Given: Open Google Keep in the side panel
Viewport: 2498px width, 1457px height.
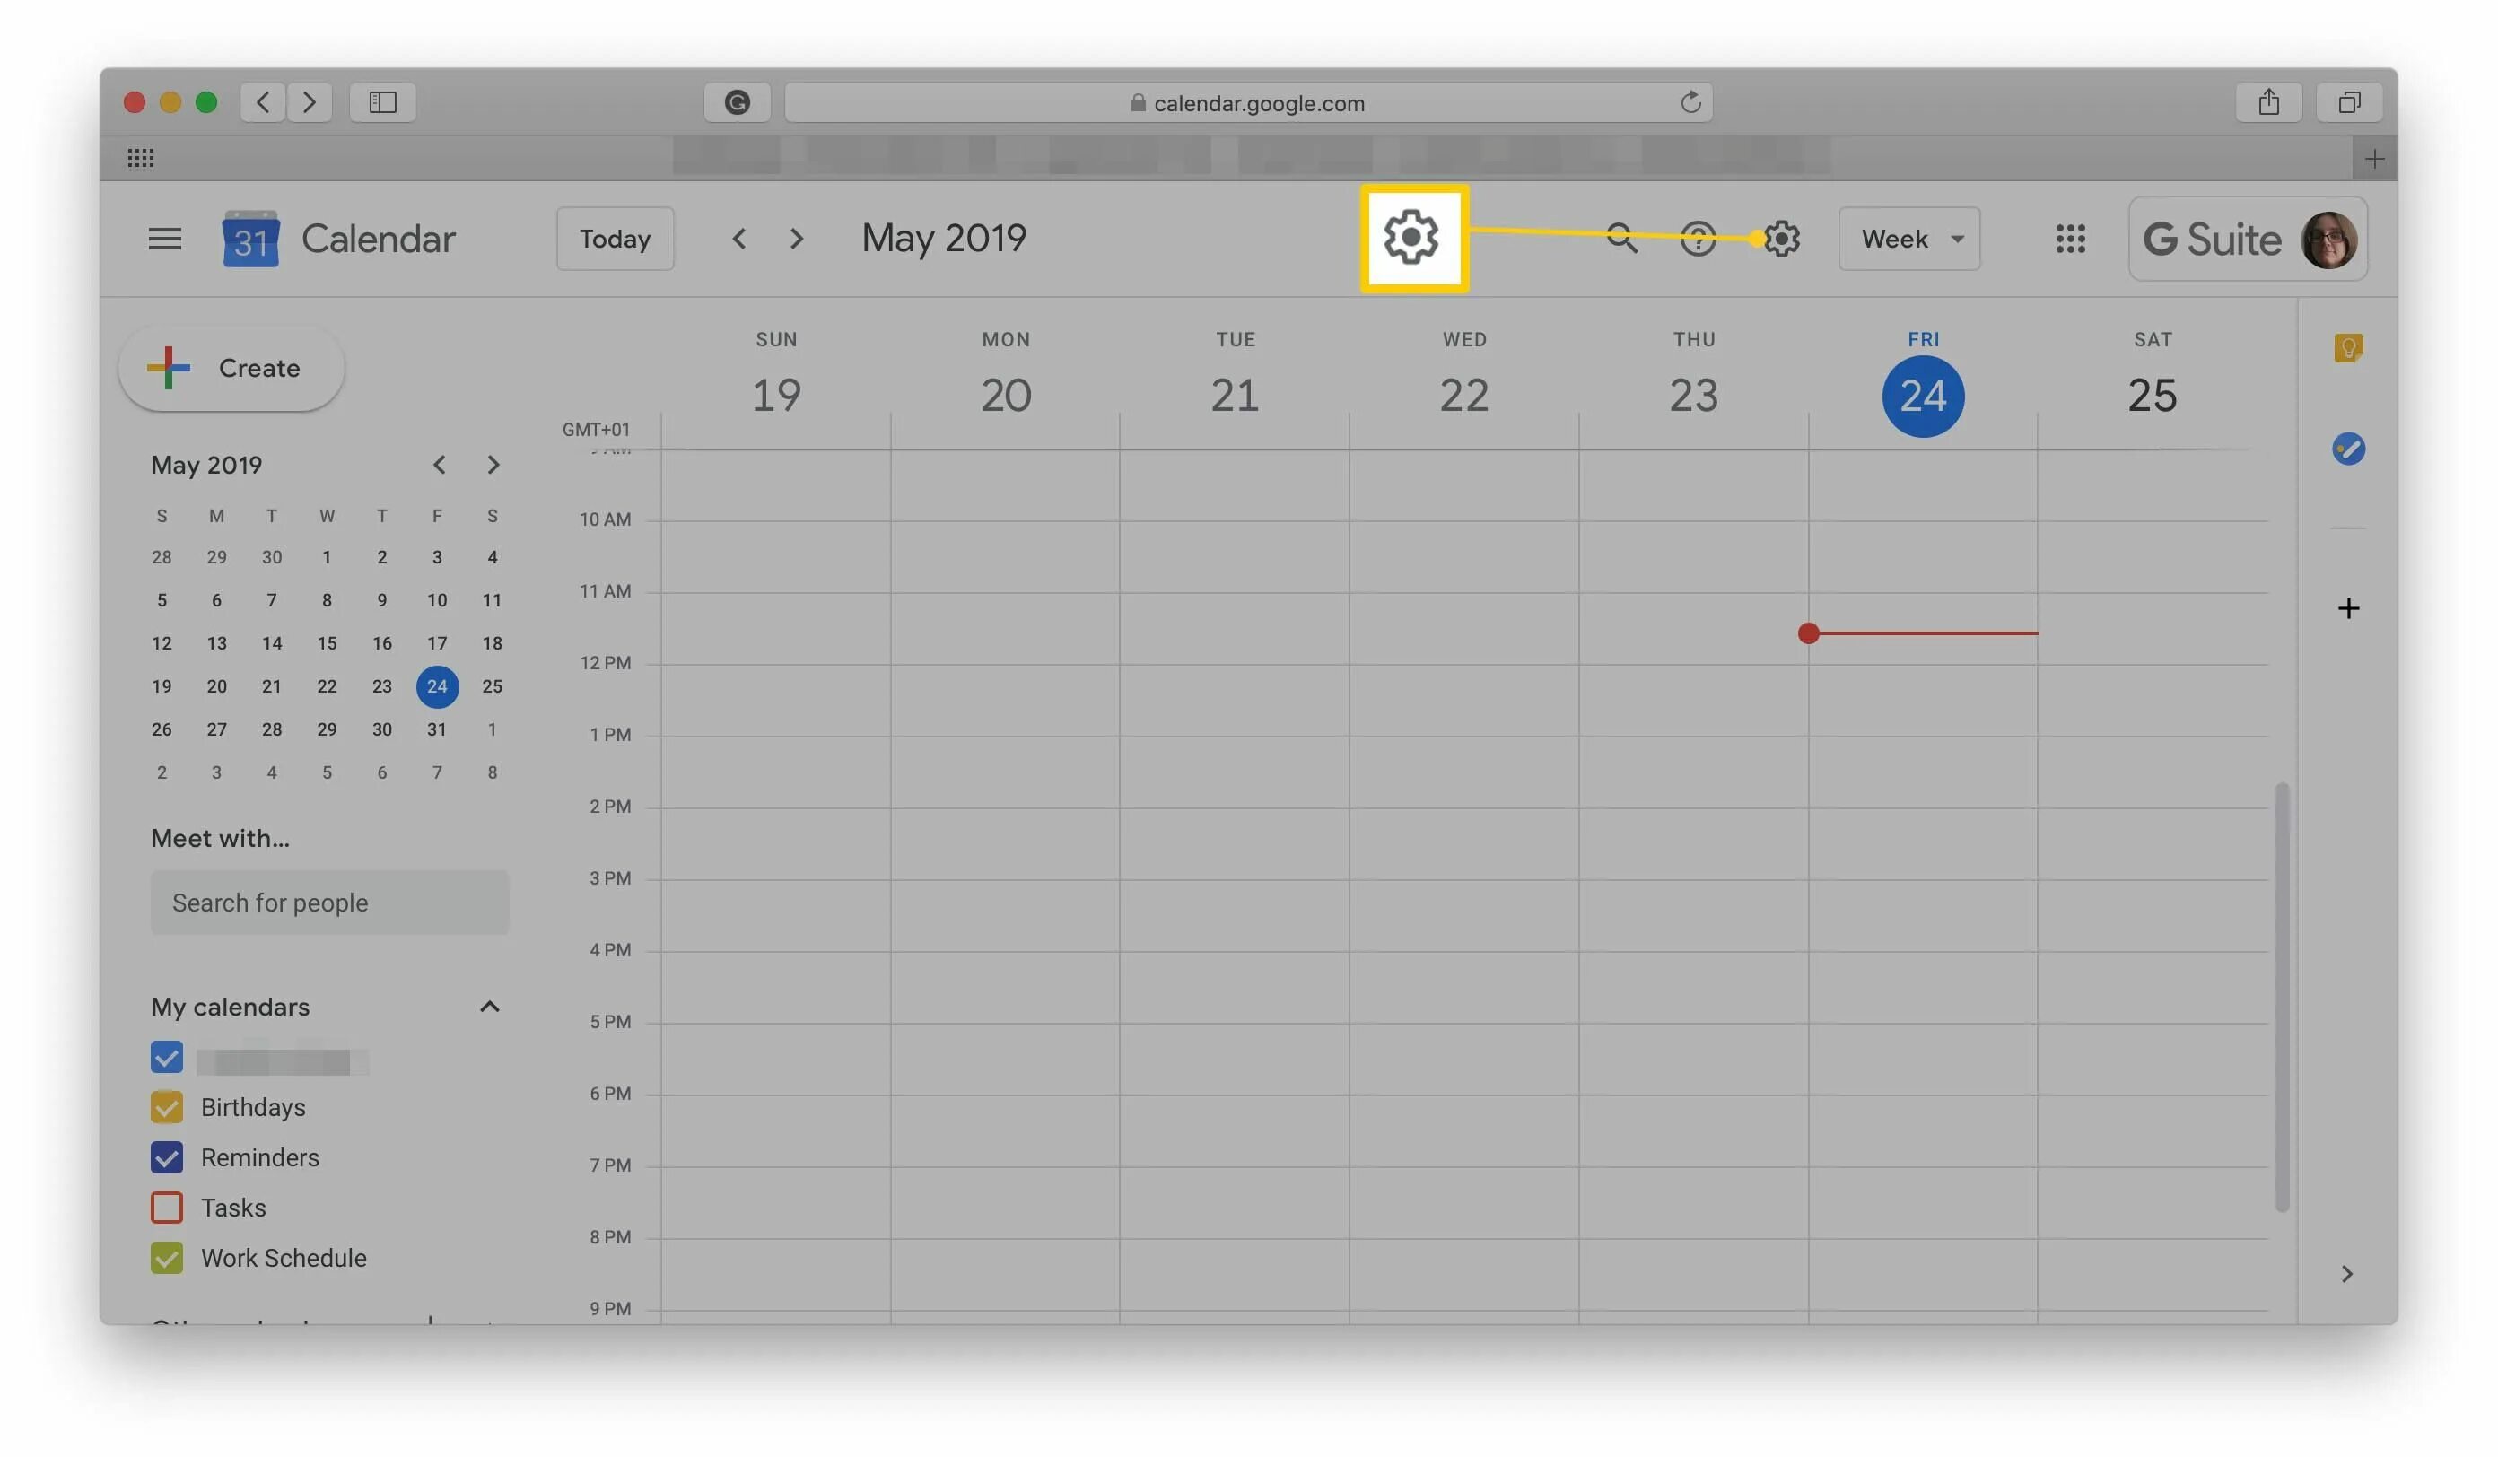Looking at the screenshot, I should pos(2347,348).
